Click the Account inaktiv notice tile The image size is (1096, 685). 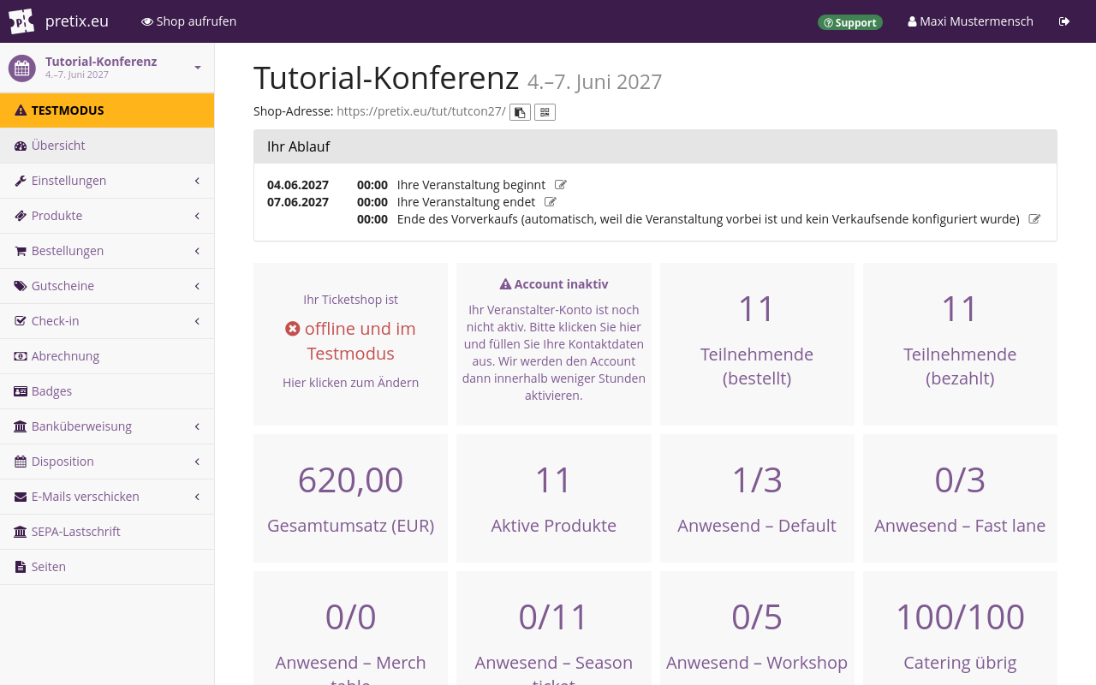click(x=554, y=344)
